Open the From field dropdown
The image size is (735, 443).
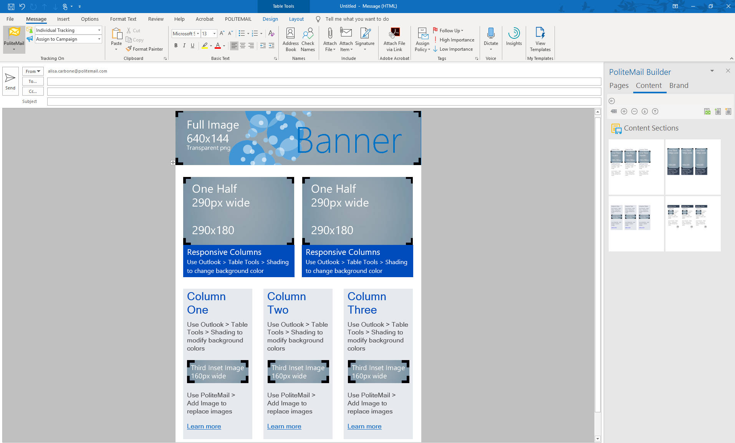33,71
